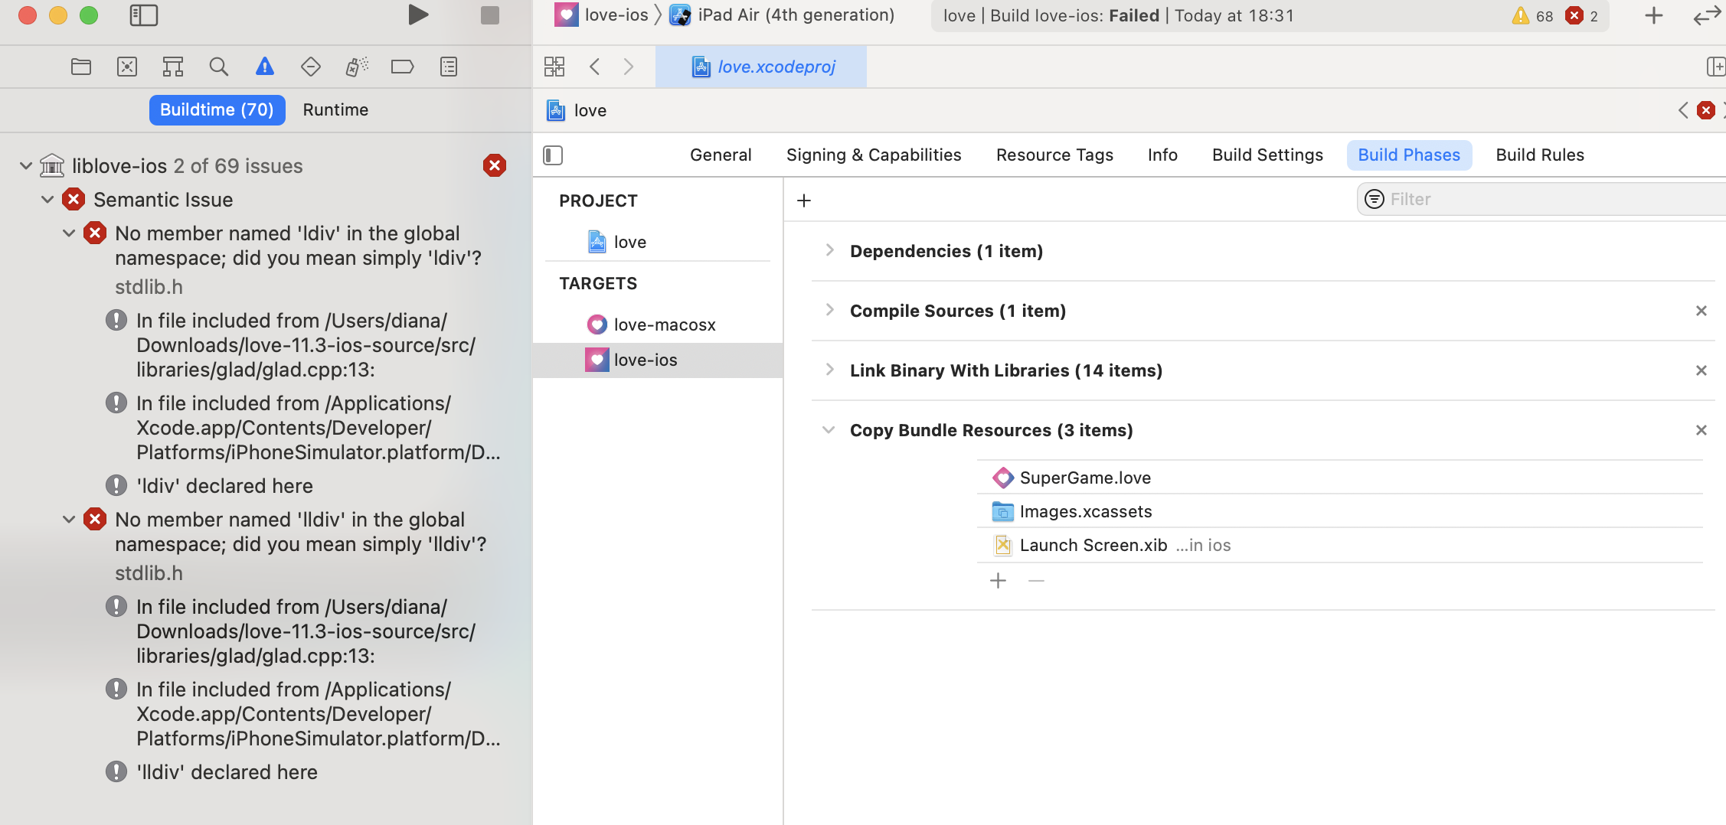Screen dimensions: 1726x825
Task: Select the love-ios target
Action: tap(658, 360)
